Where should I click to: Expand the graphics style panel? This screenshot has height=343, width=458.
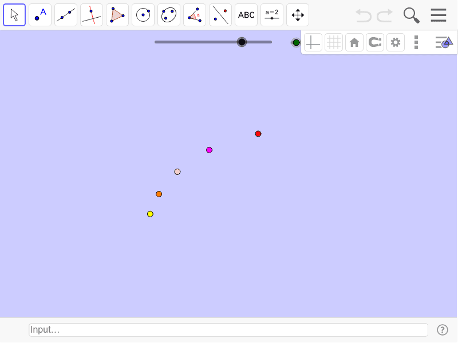[x=444, y=42]
